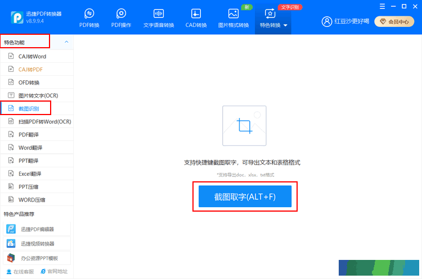Click the CAJ转PDF document icon
Screen dimensions: 422x279
[11, 69]
